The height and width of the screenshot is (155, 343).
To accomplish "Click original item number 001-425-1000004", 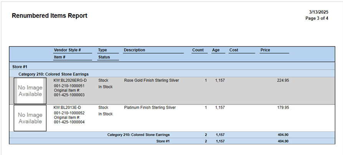I will pyautogui.click(x=69, y=122).
